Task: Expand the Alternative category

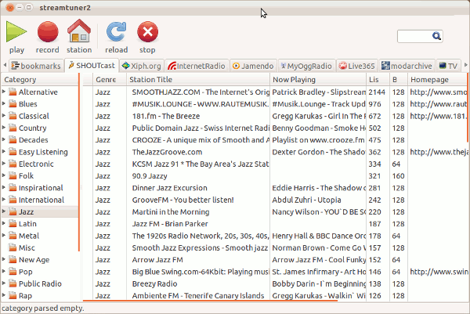Action: (4, 92)
